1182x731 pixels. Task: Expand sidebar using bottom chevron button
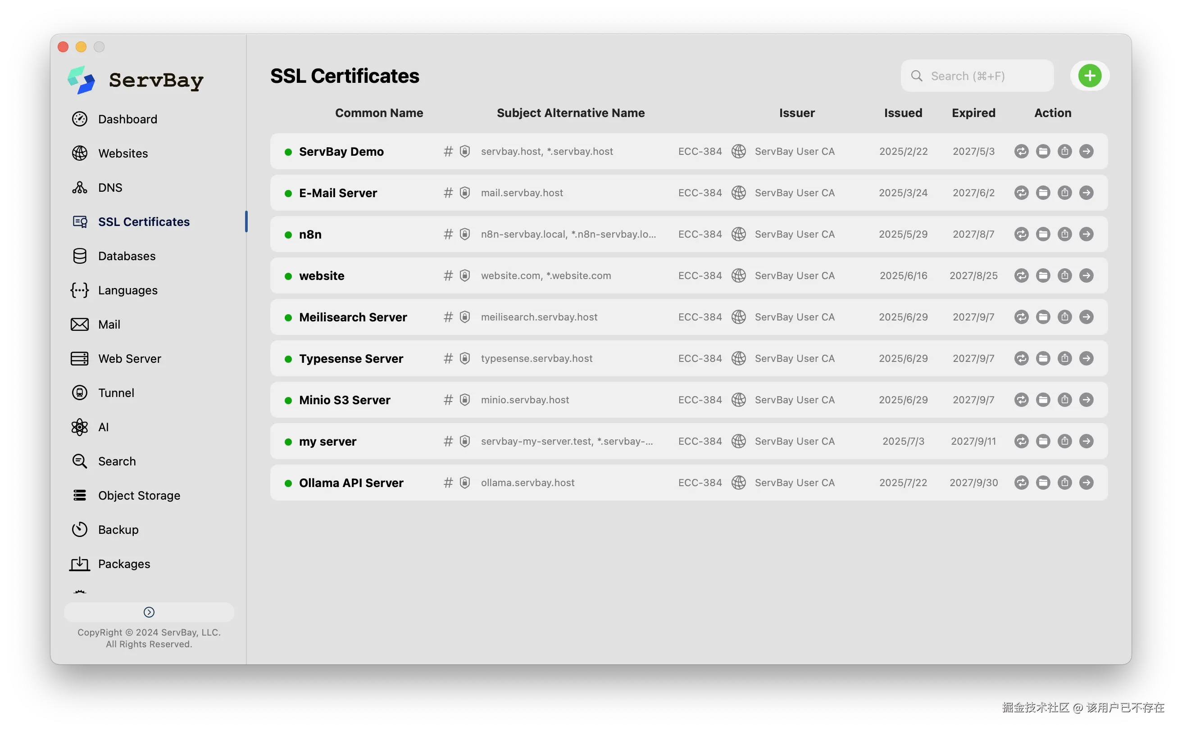(149, 612)
